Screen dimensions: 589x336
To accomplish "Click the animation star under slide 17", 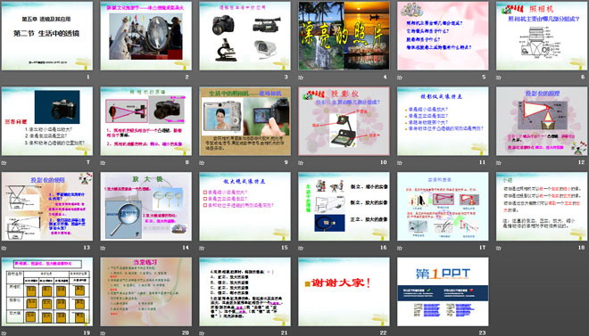I will (400, 248).
